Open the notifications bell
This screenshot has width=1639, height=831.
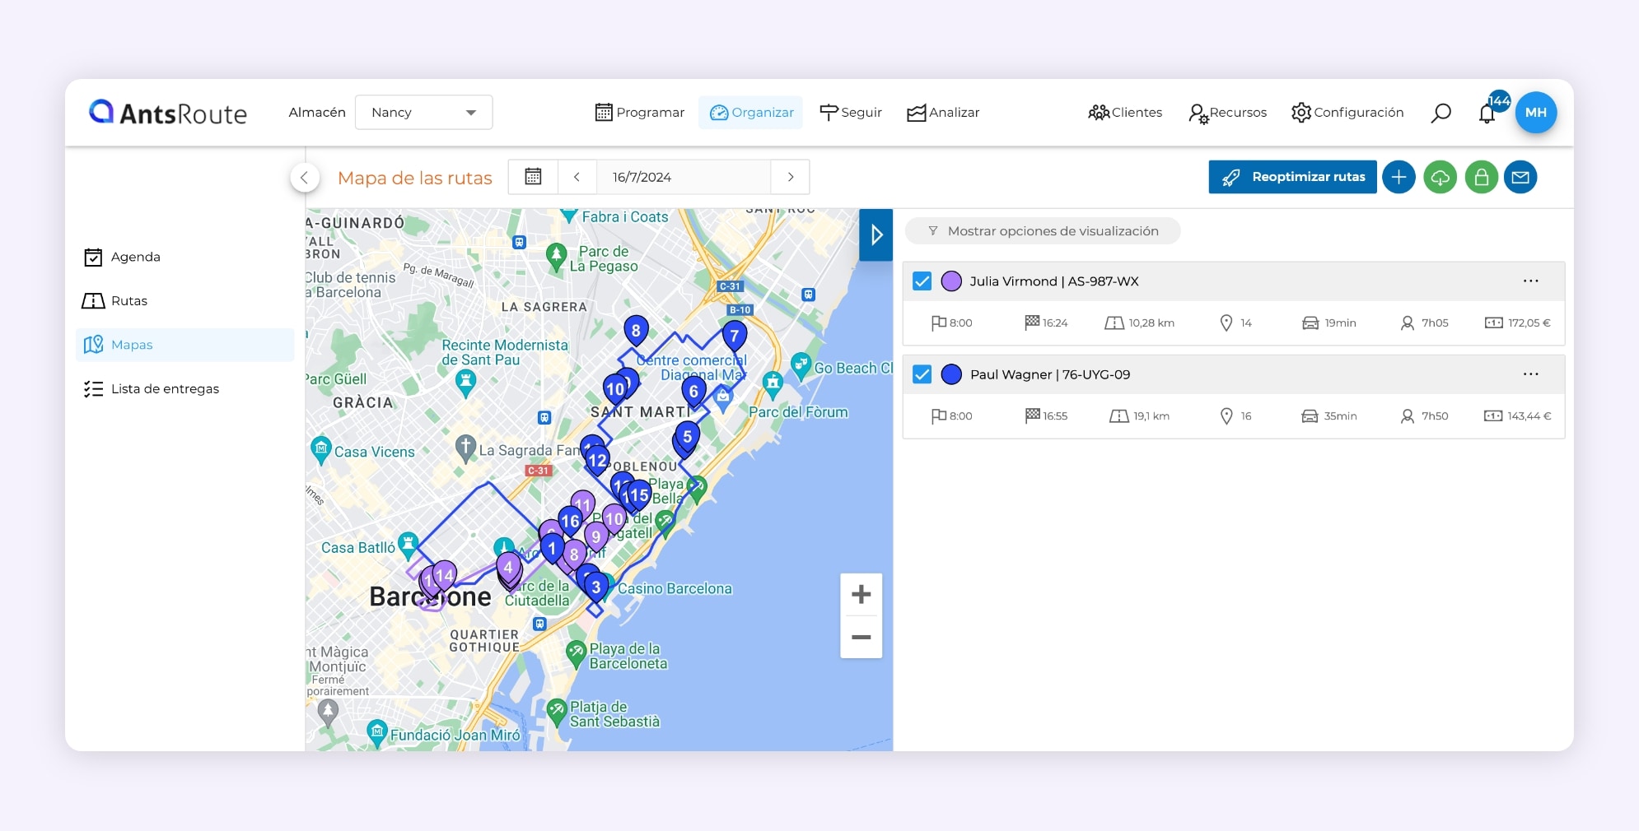point(1487,114)
